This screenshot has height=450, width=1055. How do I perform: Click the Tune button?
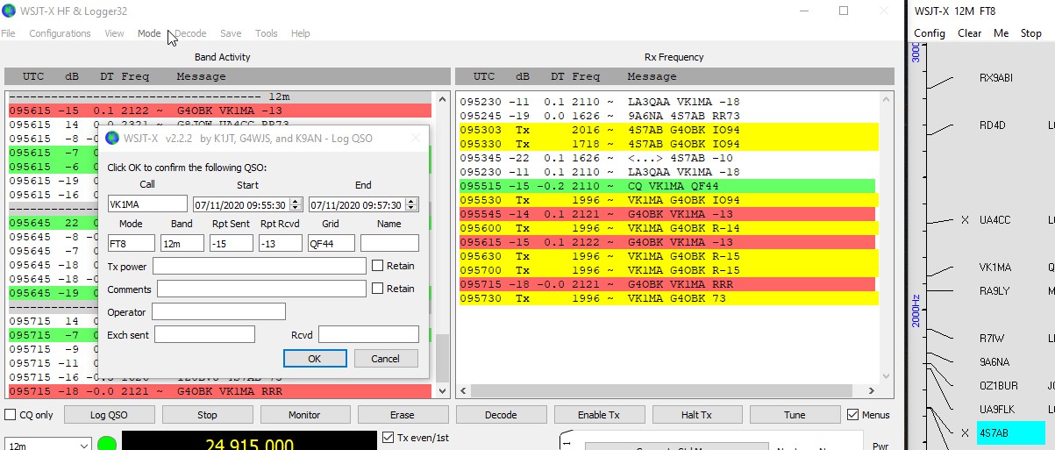(795, 415)
